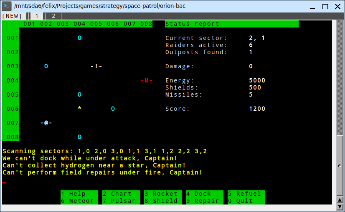Click the cyan O in row 003
345x212 pixels.
(x=46, y=66)
